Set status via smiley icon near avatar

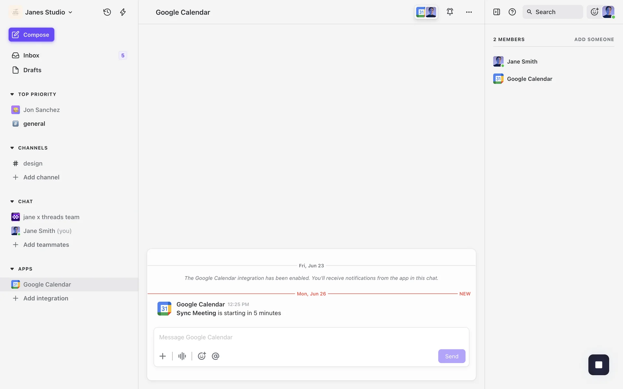pyautogui.click(x=594, y=12)
